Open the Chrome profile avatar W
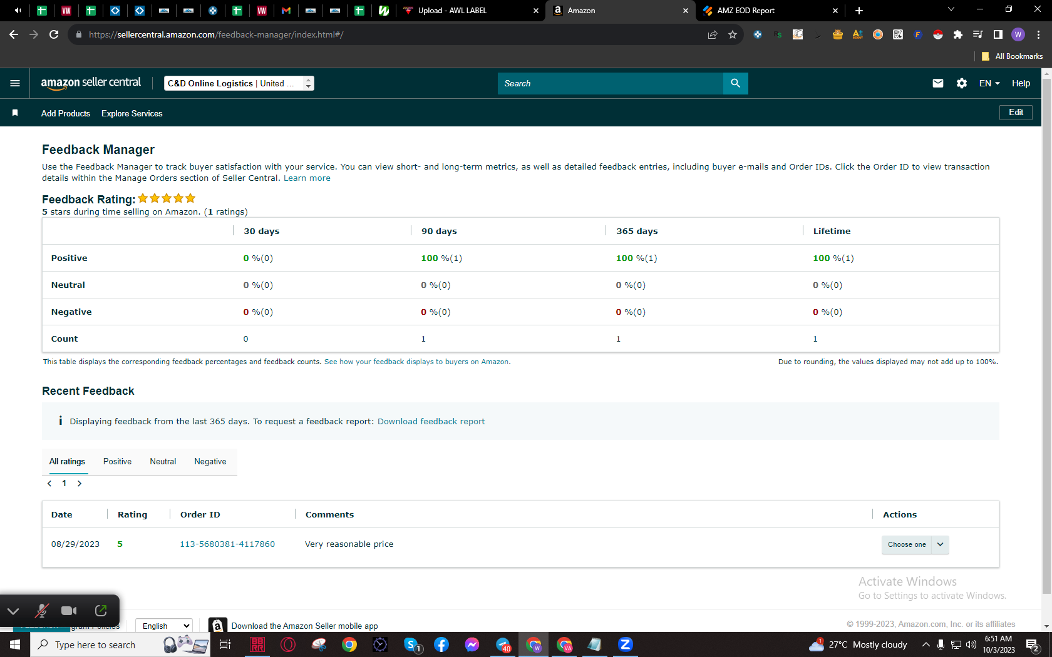The height and width of the screenshot is (657, 1052). tap(1018, 34)
